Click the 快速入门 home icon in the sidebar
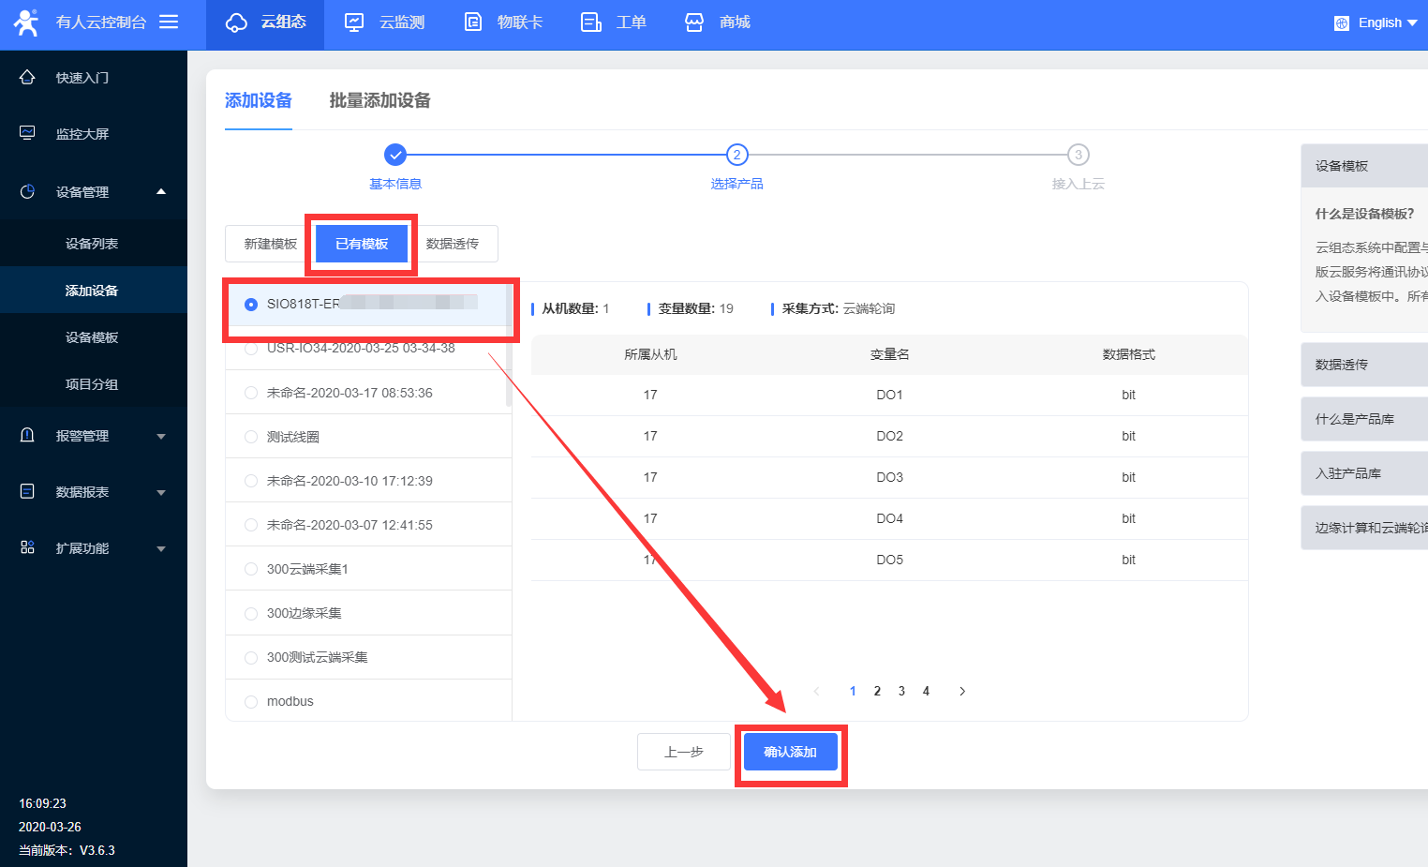 27,78
